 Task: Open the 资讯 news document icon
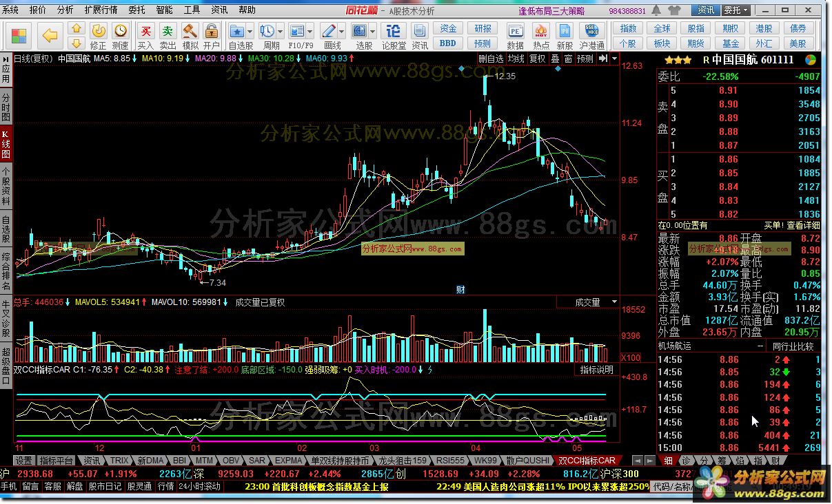click(x=420, y=36)
